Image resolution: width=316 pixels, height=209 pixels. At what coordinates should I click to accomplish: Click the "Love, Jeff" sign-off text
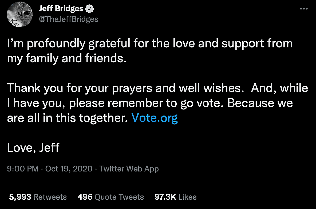pyautogui.click(x=33, y=148)
